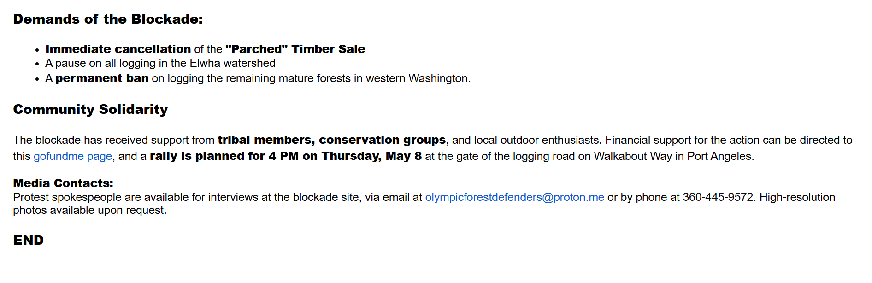Click the "Media Contacts:" heading
This screenshot has width=872, height=283.
(63, 183)
